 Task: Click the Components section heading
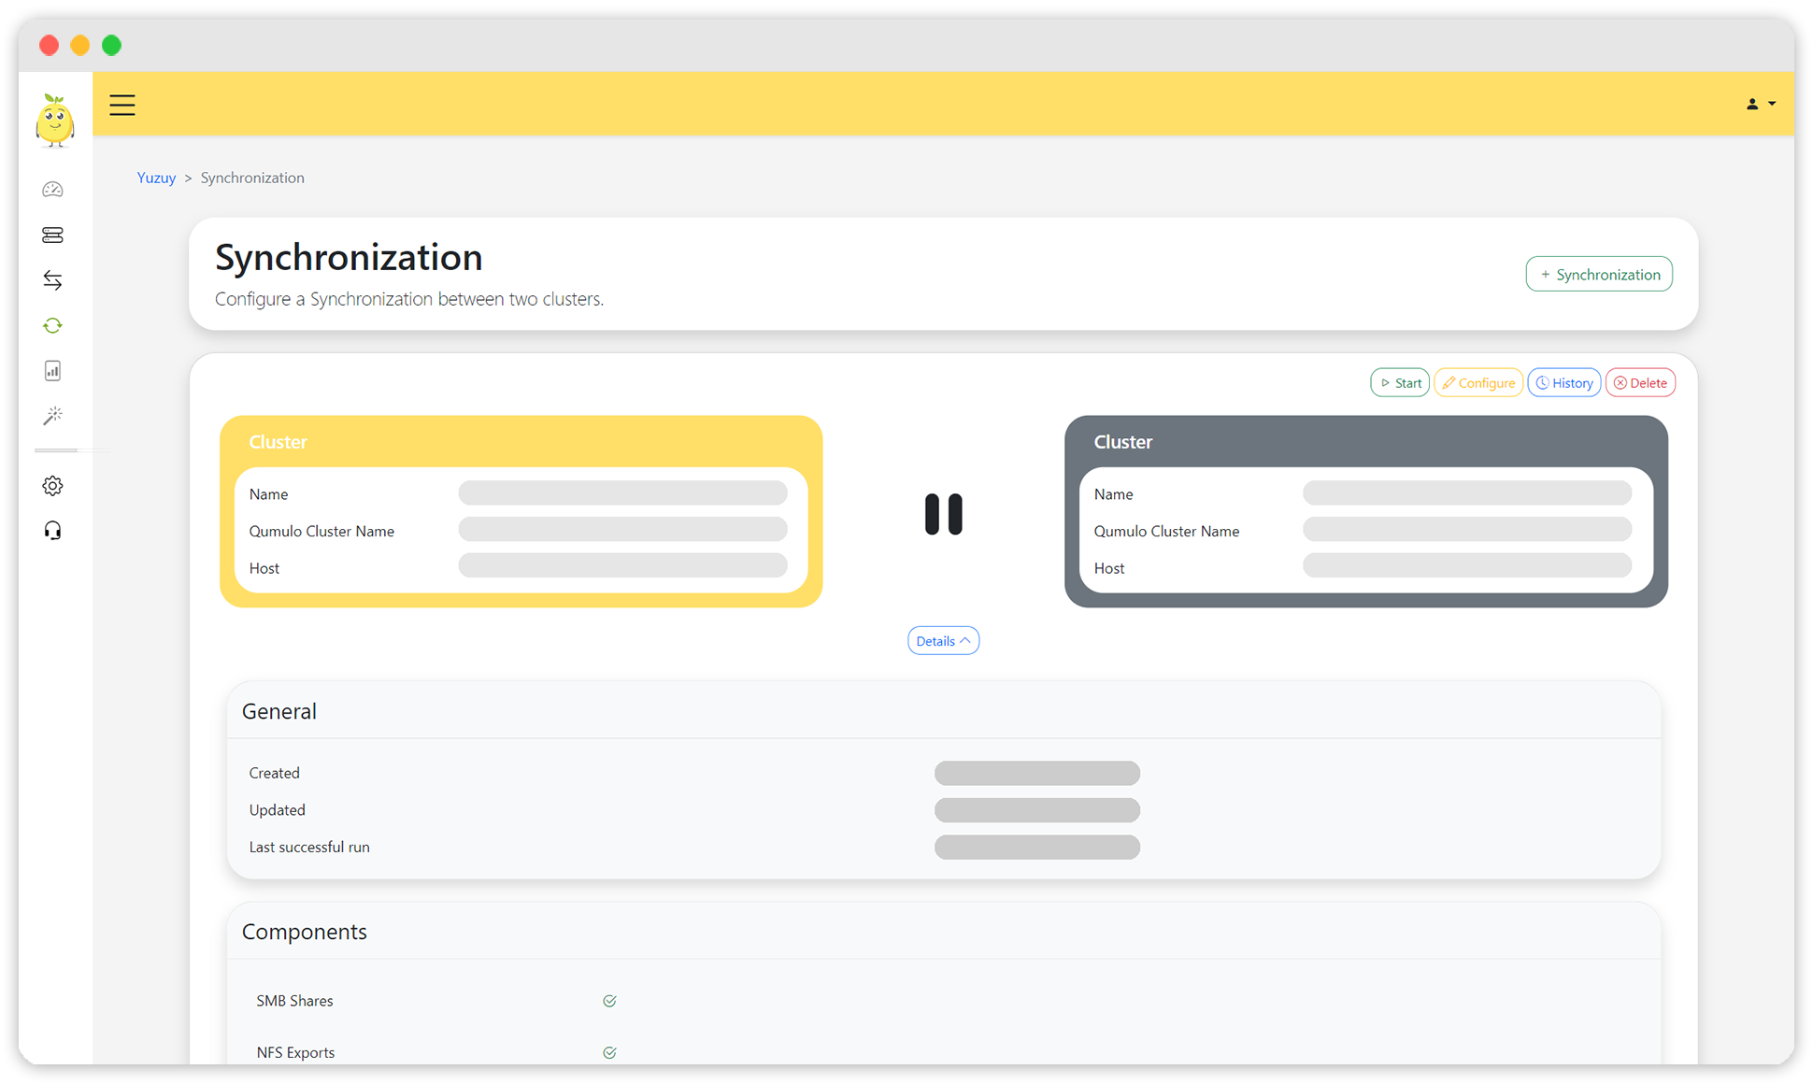tap(304, 932)
